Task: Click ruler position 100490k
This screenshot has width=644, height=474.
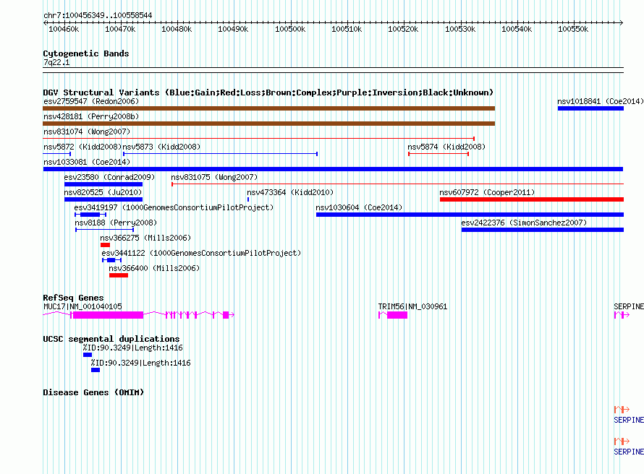Action: pyautogui.click(x=233, y=29)
